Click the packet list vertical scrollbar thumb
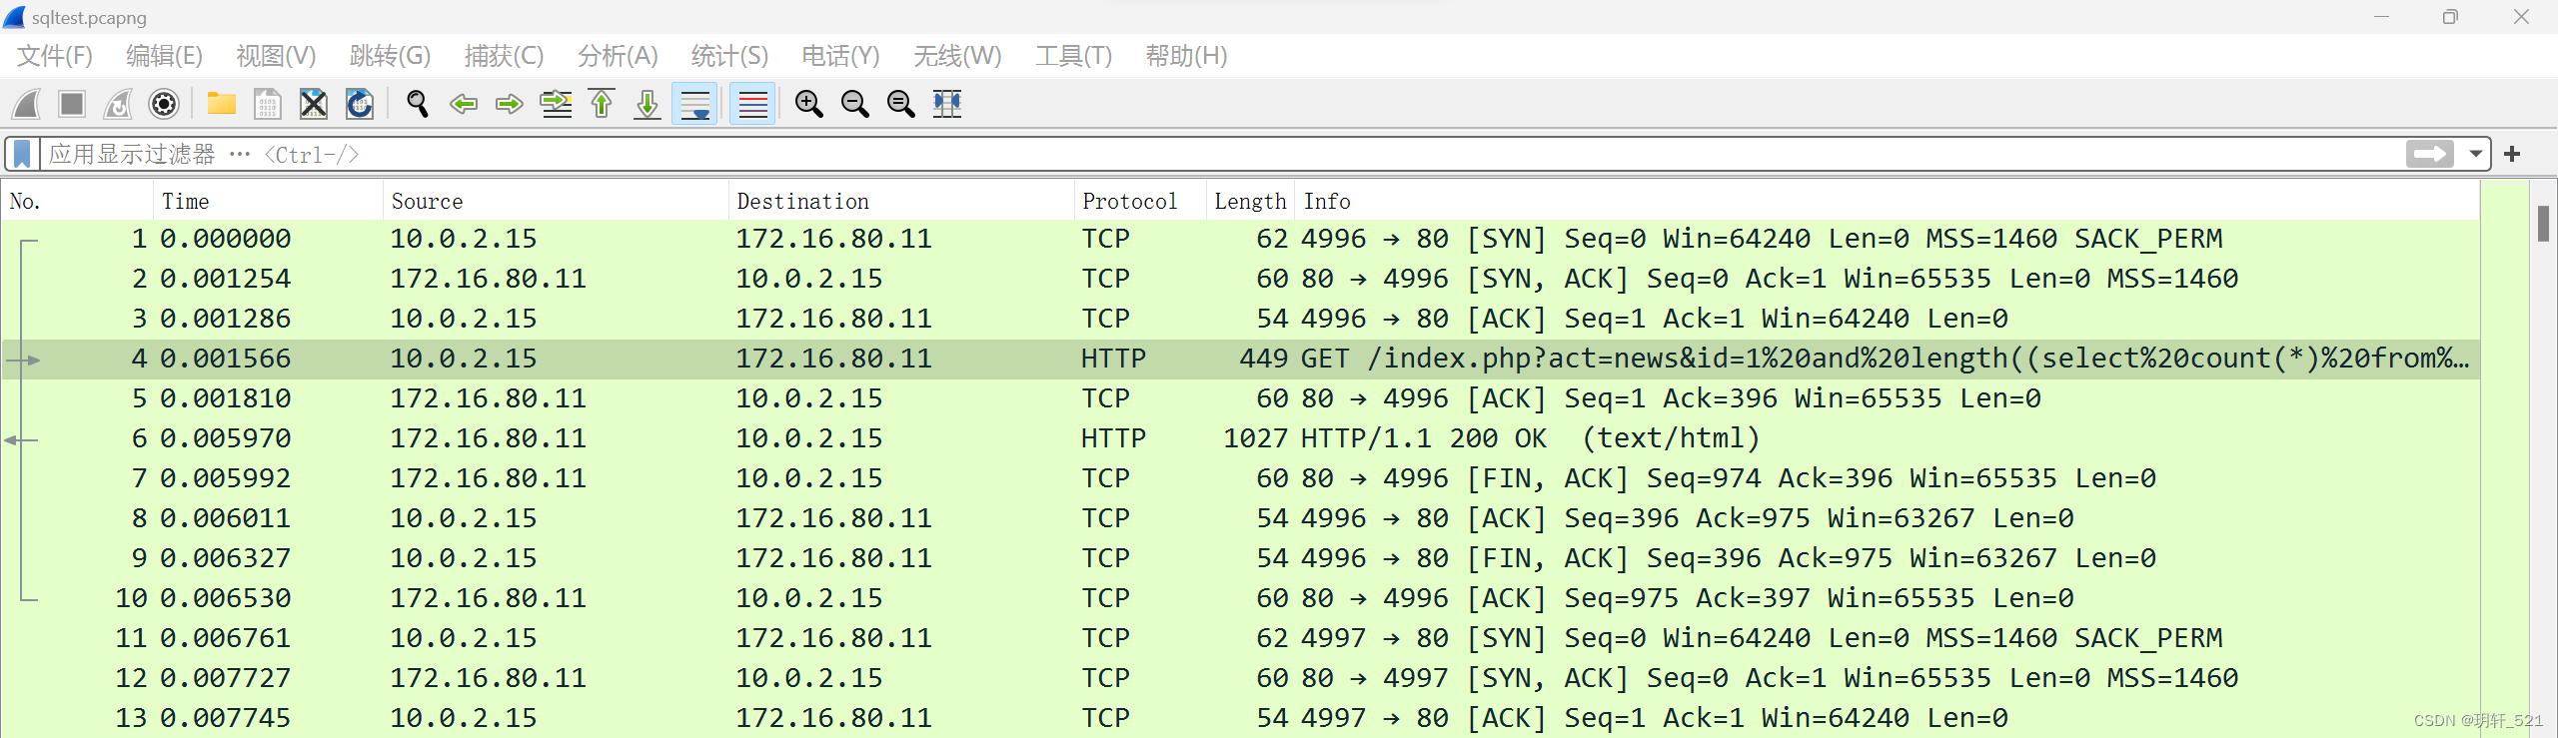This screenshot has width=2558, height=738. (x=2543, y=223)
